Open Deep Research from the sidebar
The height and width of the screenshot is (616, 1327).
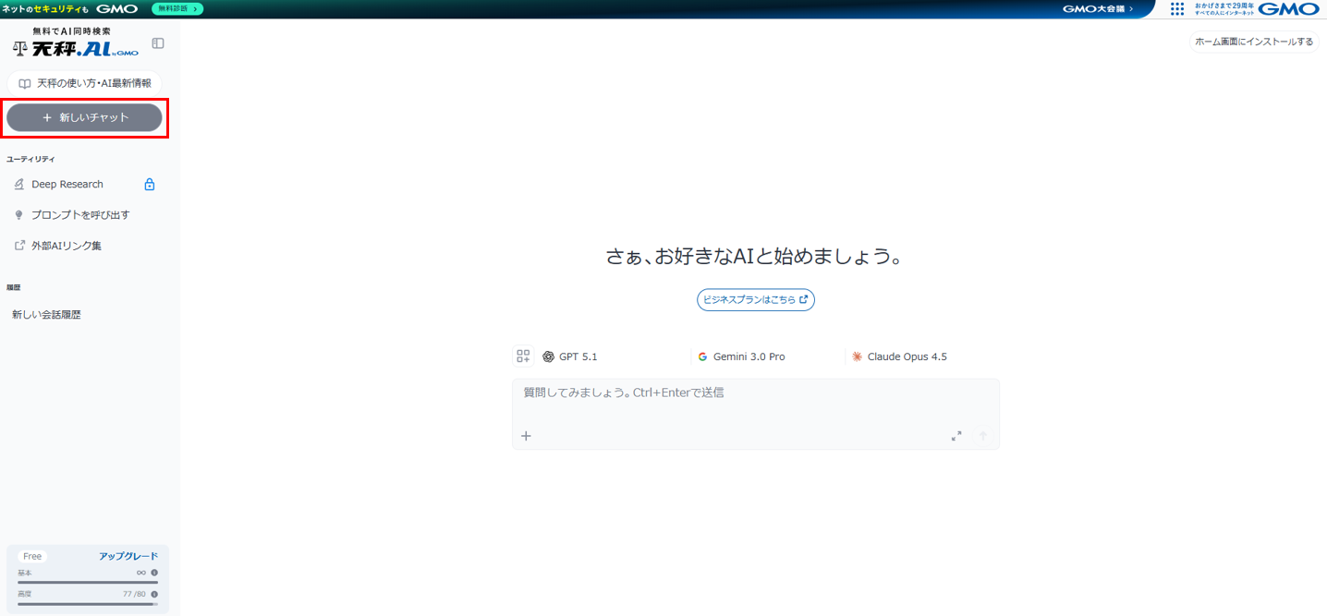[x=67, y=184]
